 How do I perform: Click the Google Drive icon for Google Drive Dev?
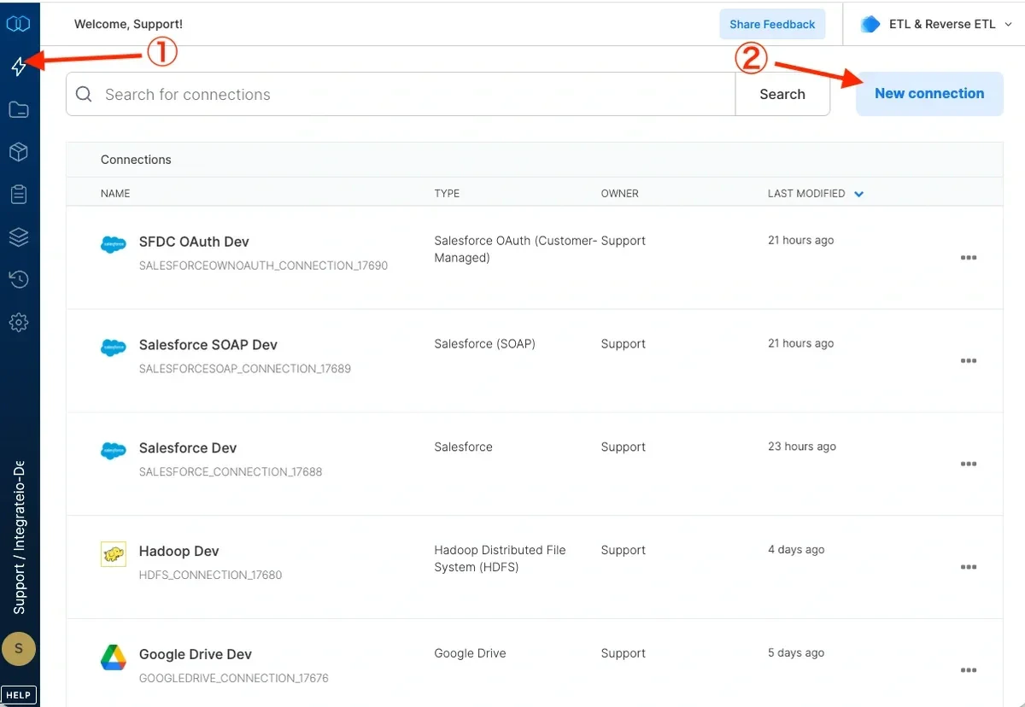click(x=113, y=657)
